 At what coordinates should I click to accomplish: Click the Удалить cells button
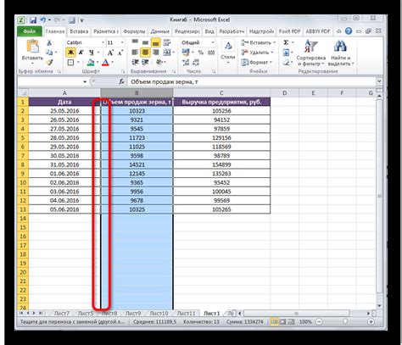tap(258, 53)
